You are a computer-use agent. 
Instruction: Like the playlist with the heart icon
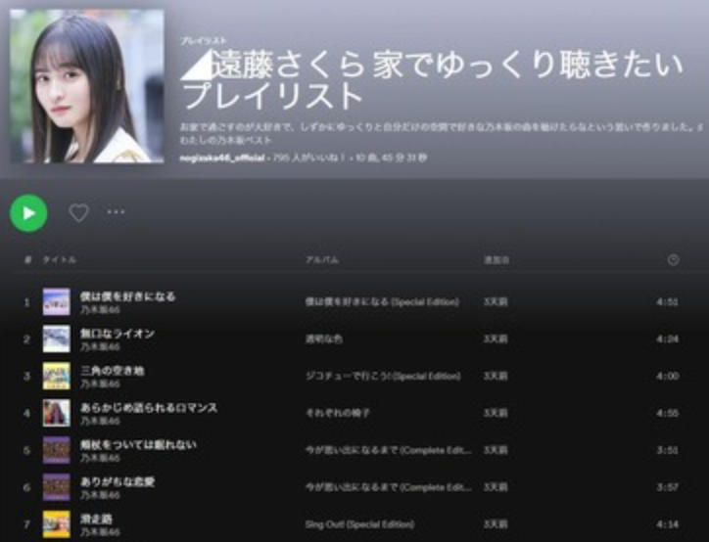78,212
